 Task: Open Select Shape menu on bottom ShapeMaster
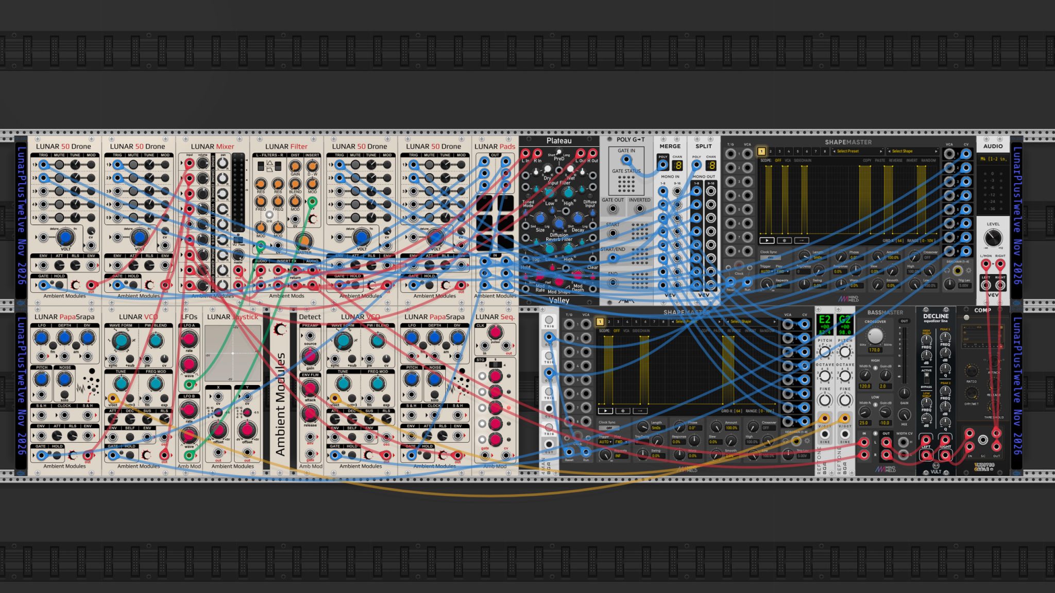pos(752,322)
